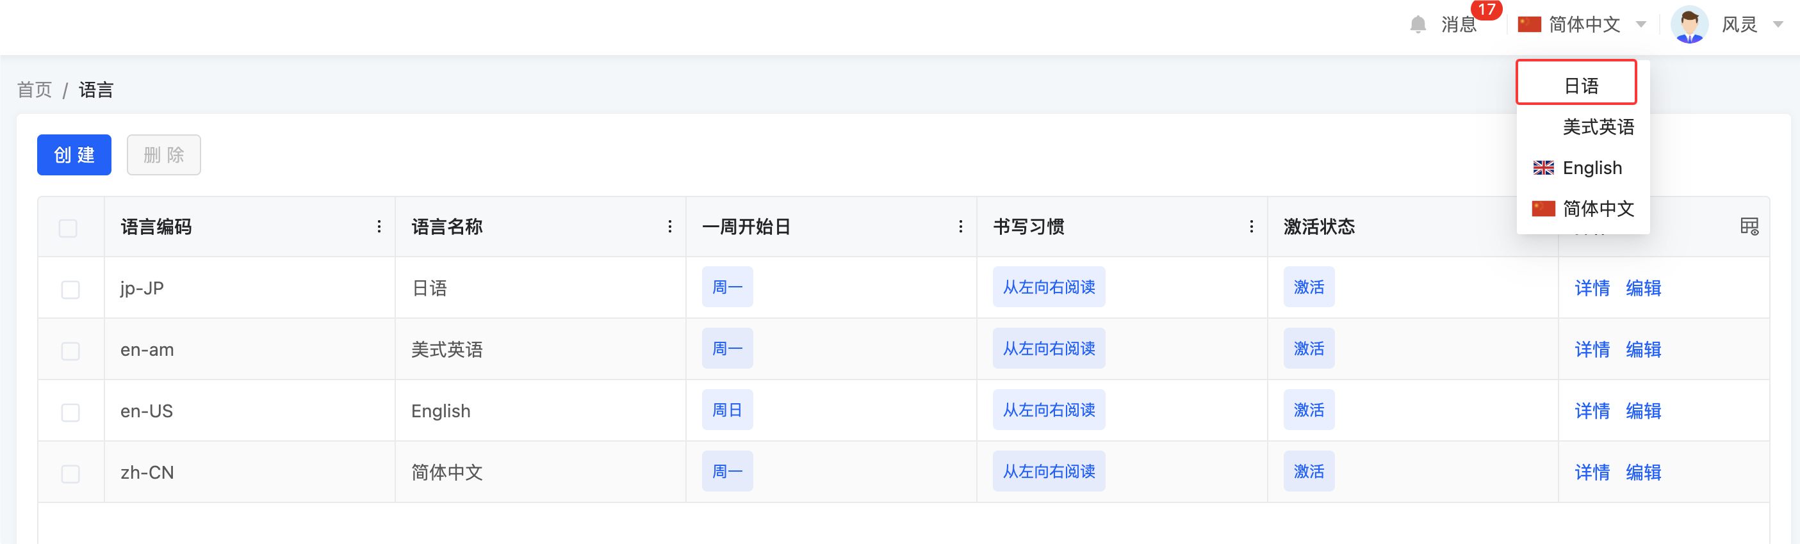
Task: Pick 美式英语 from the language list
Action: click(x=1598, y=127)
